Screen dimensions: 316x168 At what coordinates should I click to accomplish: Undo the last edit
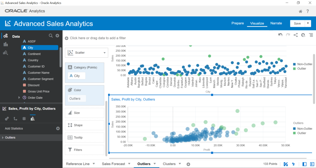click(x=280, y=35)
